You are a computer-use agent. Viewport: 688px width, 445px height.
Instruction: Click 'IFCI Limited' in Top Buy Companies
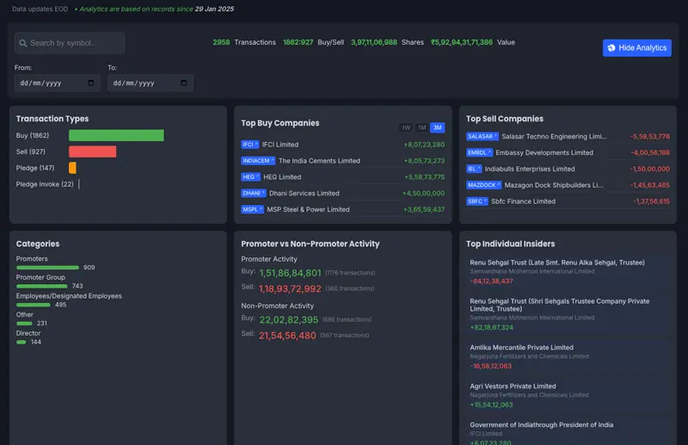pos(280,145)
